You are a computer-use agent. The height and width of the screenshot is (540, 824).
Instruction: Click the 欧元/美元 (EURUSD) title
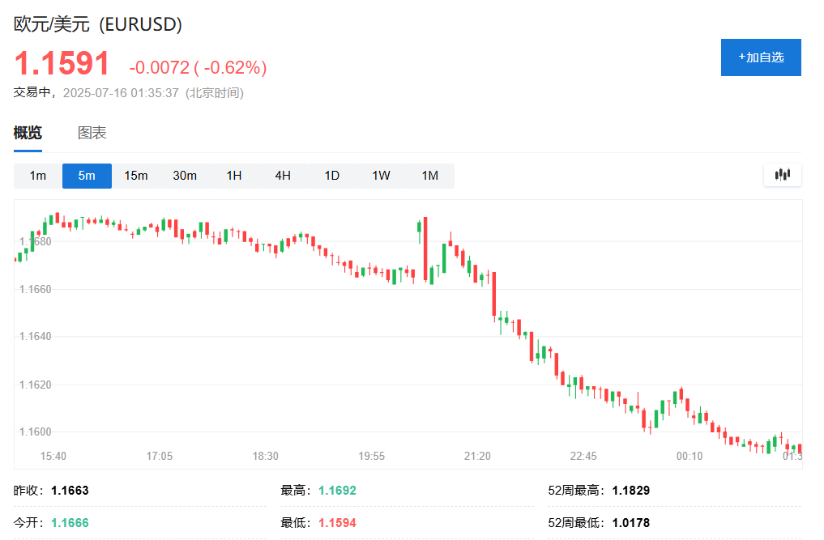coord(98,24)
